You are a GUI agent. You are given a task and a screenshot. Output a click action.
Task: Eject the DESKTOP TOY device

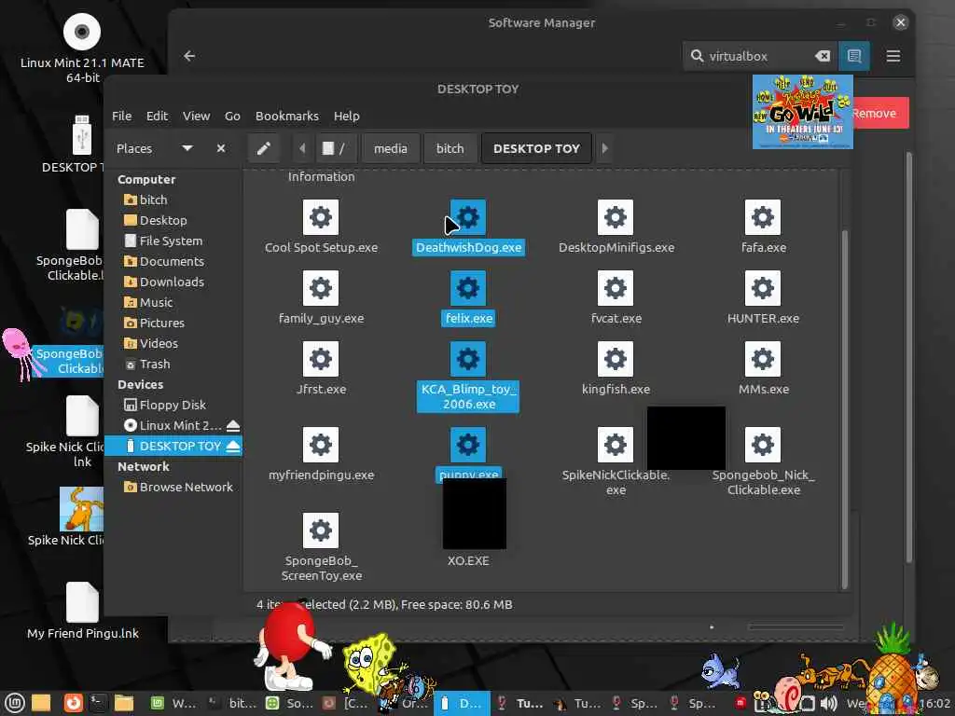pyautogui.click(x=232, y=447)
